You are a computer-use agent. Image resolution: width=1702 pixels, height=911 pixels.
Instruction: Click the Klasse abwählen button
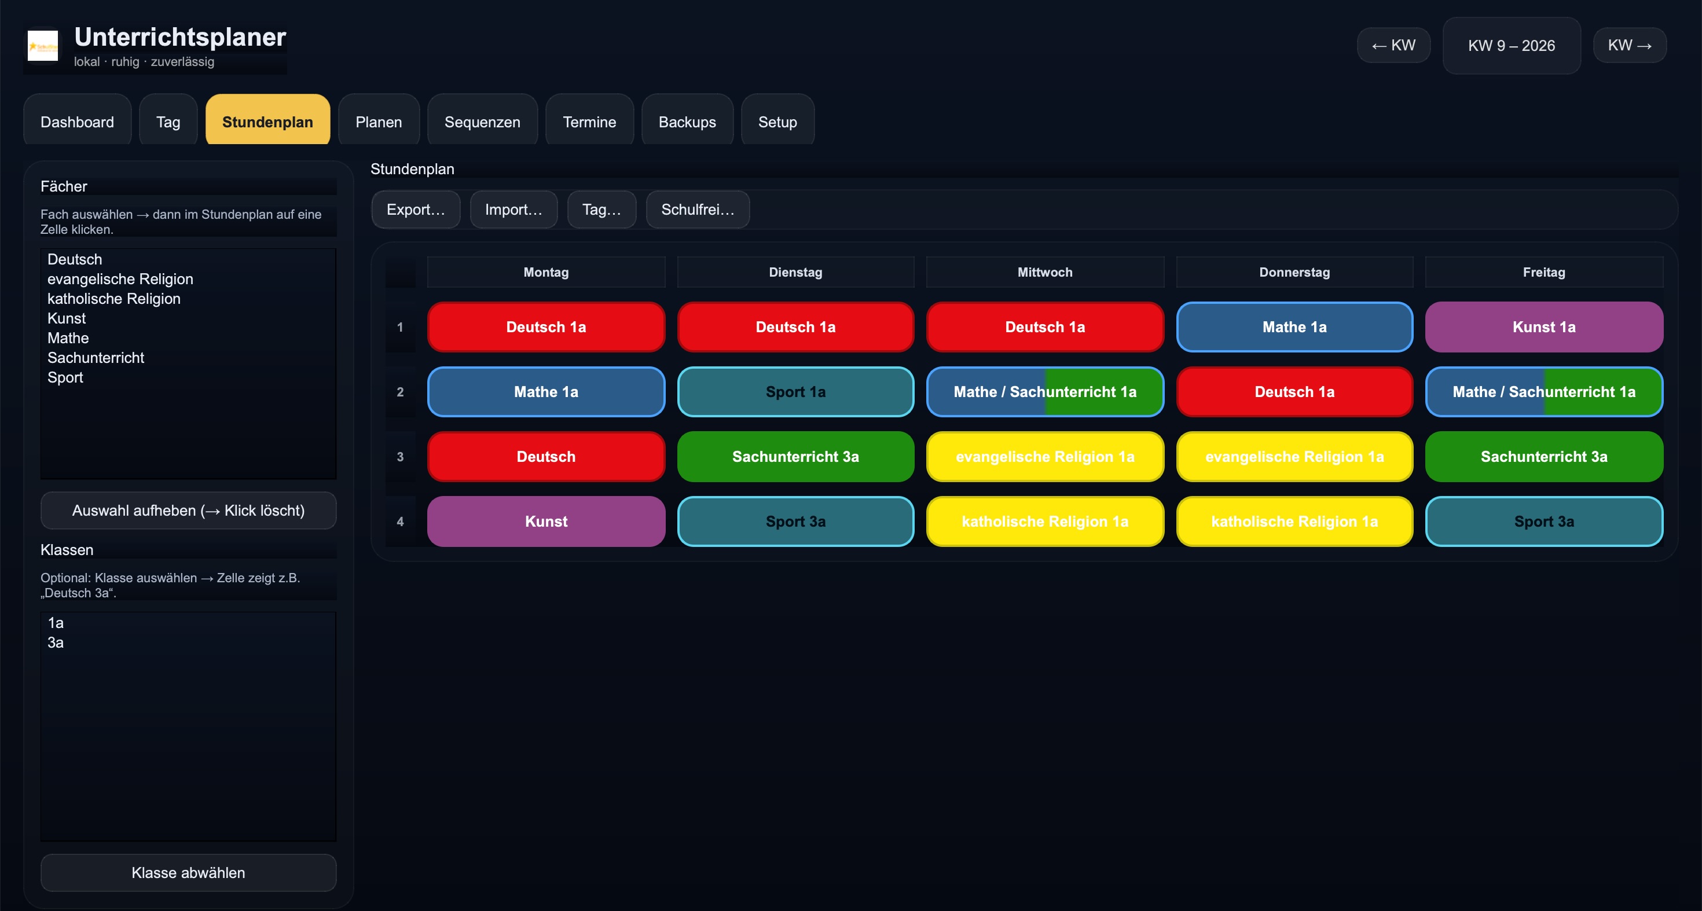click(x=188, y=872)
